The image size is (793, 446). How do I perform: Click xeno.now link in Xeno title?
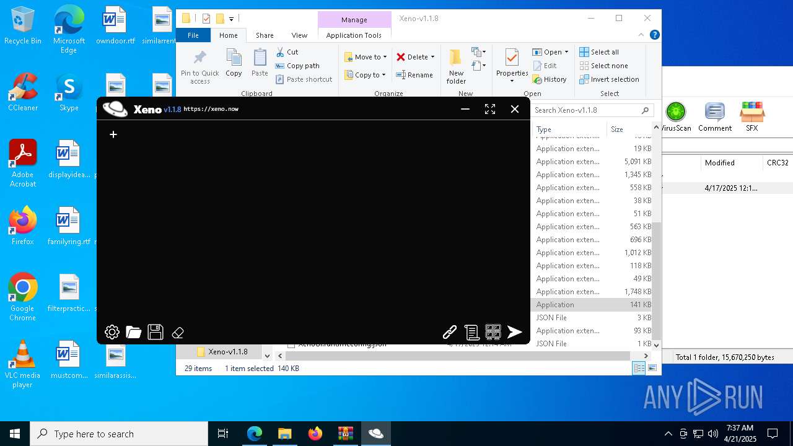211,109
